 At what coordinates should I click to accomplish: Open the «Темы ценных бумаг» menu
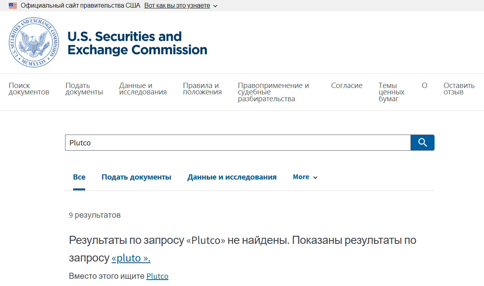(x=391, y=92)
